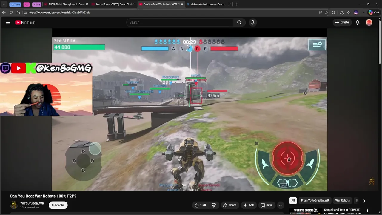Reload the page with refresh icon
The width and height of the screenshot is (382, 215).
tap(11, 13)
